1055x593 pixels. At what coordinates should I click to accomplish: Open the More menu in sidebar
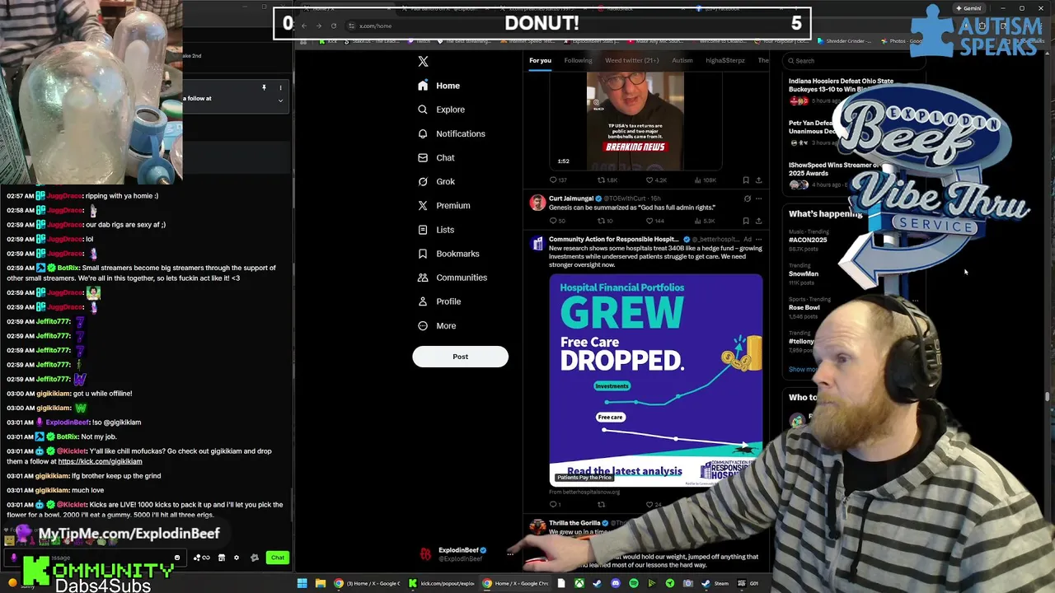click(437, 325)
